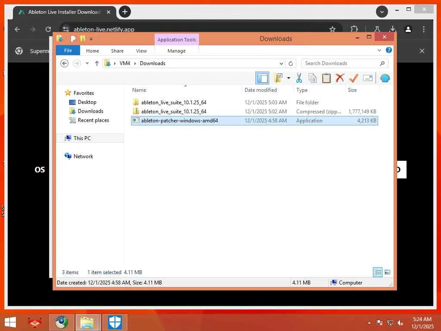Open Downloads in the navigation pane

(x=90, y=111)
